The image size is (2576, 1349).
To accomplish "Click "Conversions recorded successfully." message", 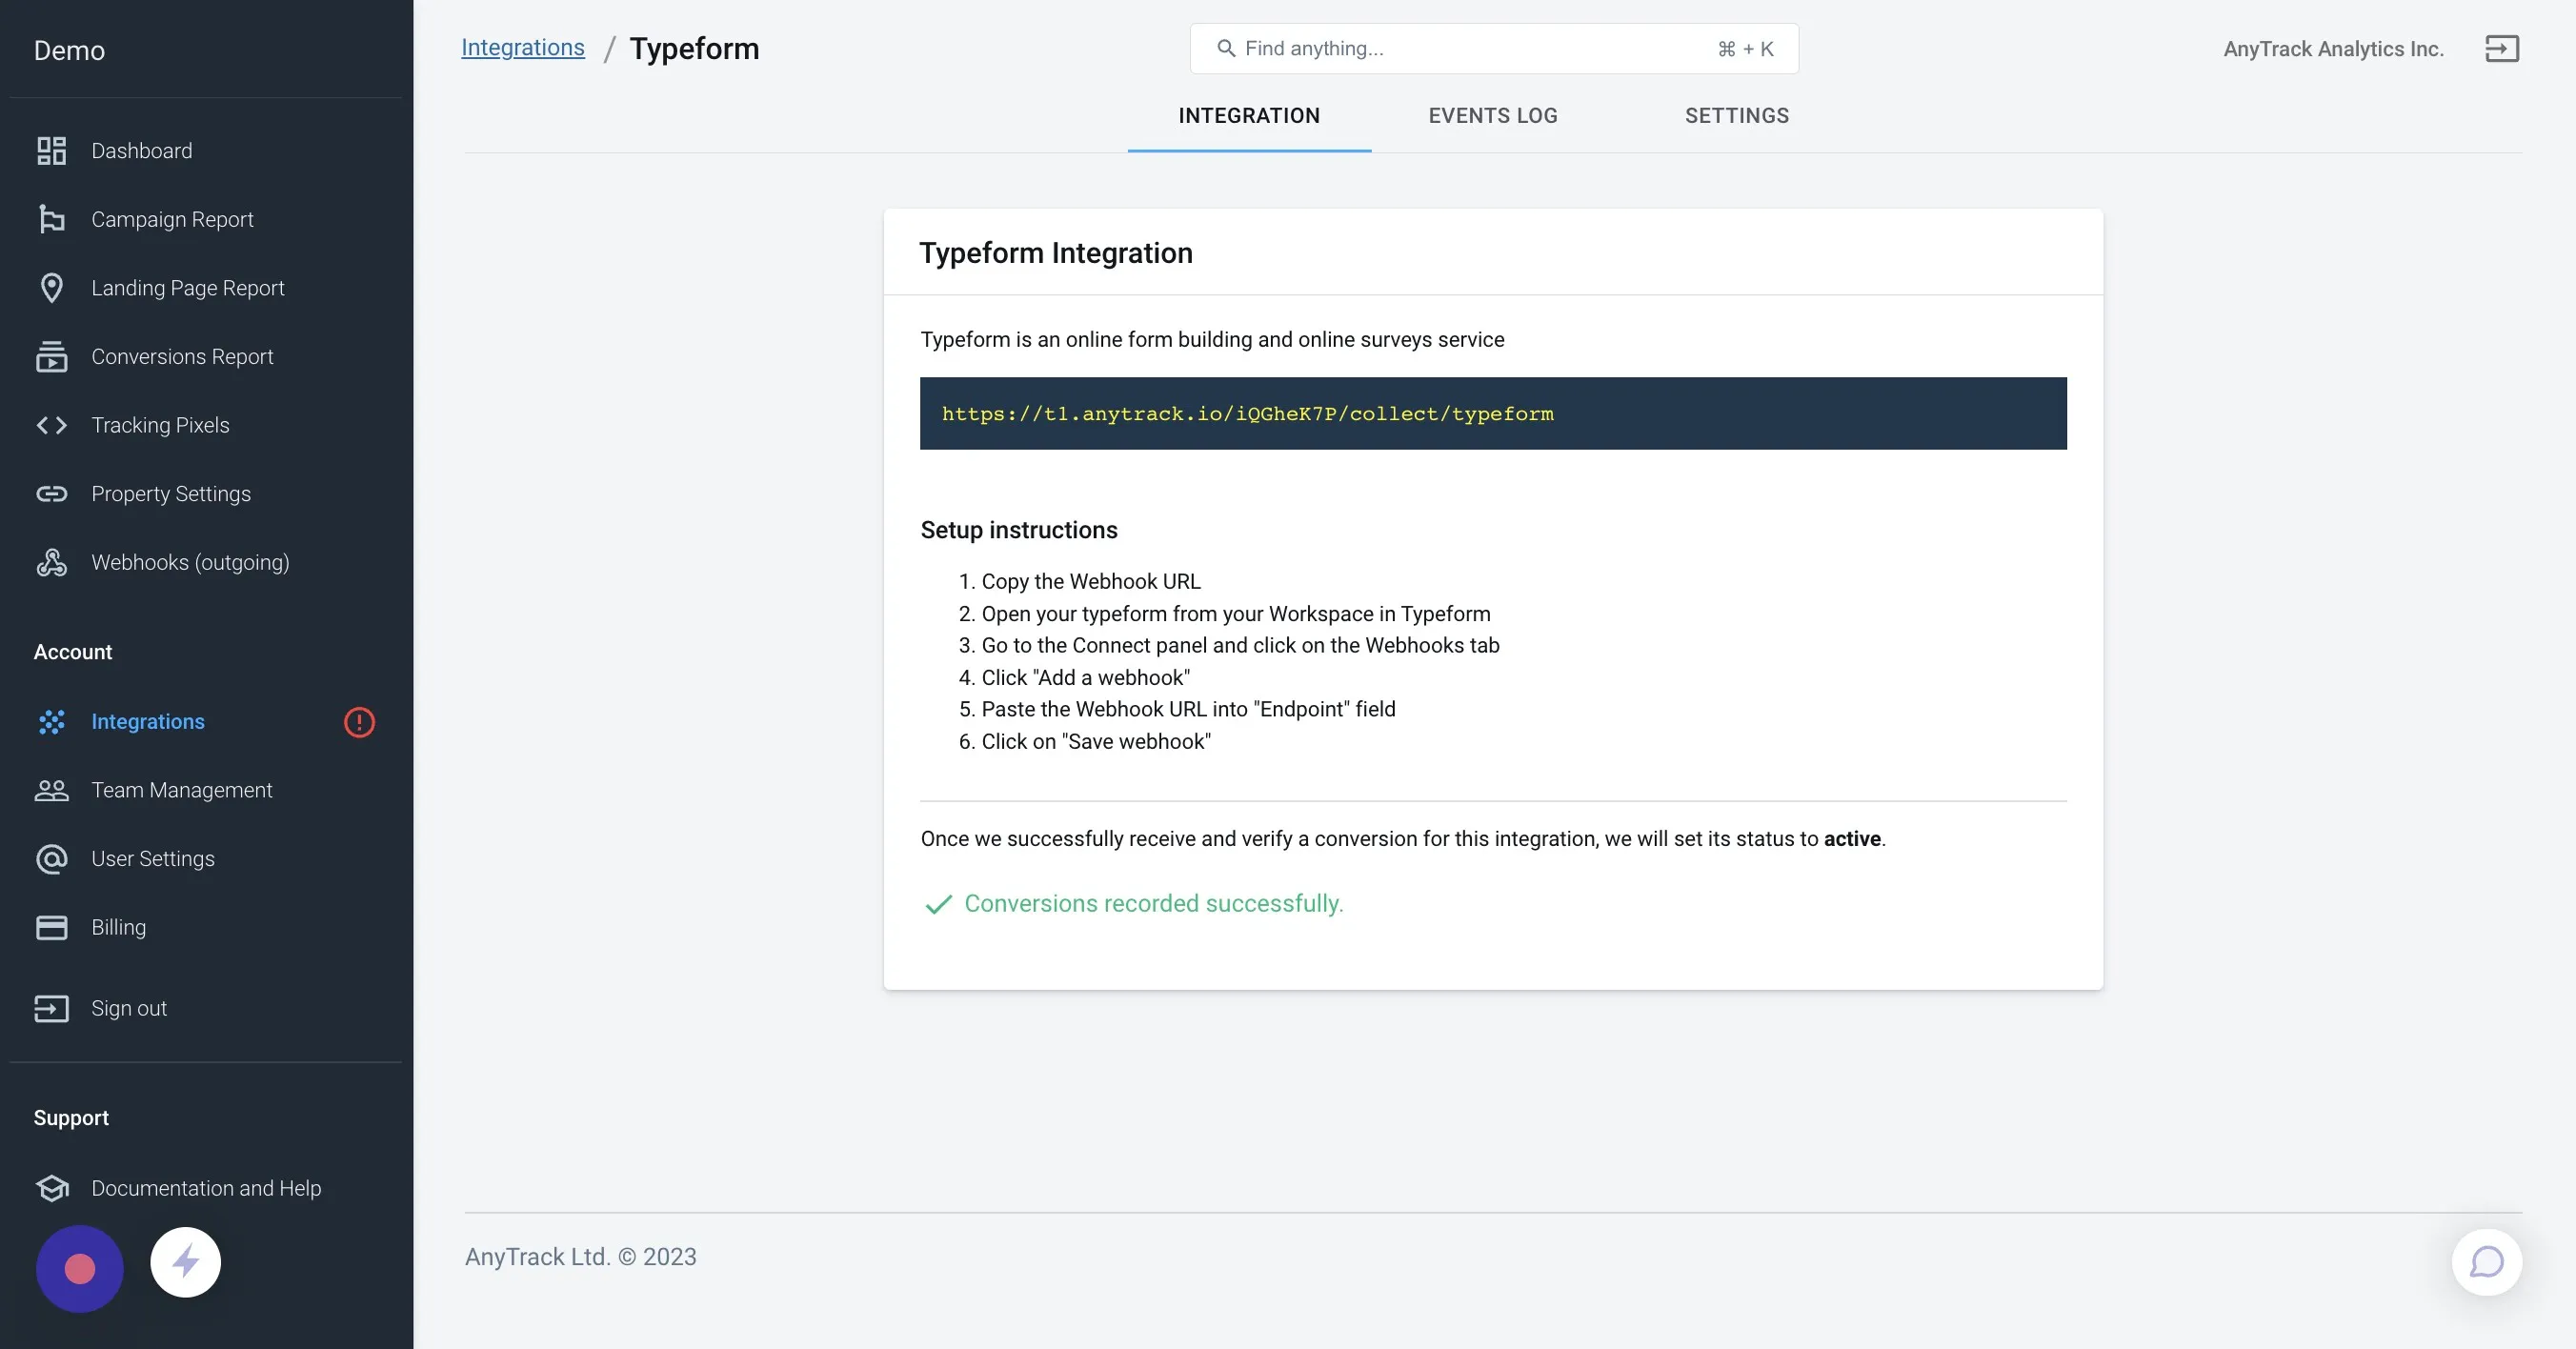I will [x=1153, y=904].
